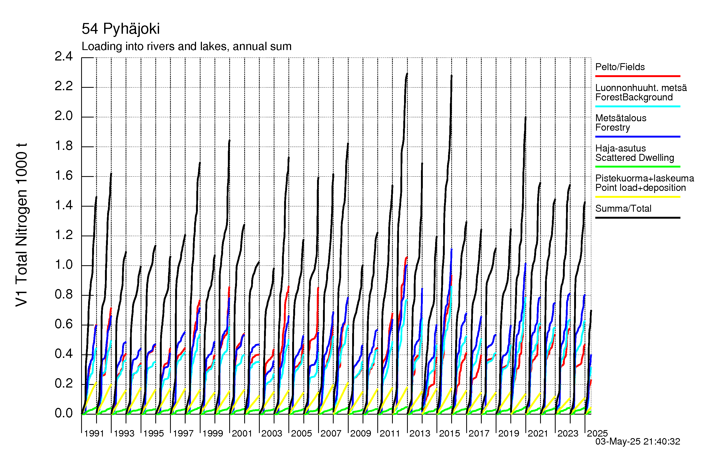Viewport: 723px width, 455px height.
Task: Click the 2020 black total peak at 2.0
Action: [x=525, y=117]
